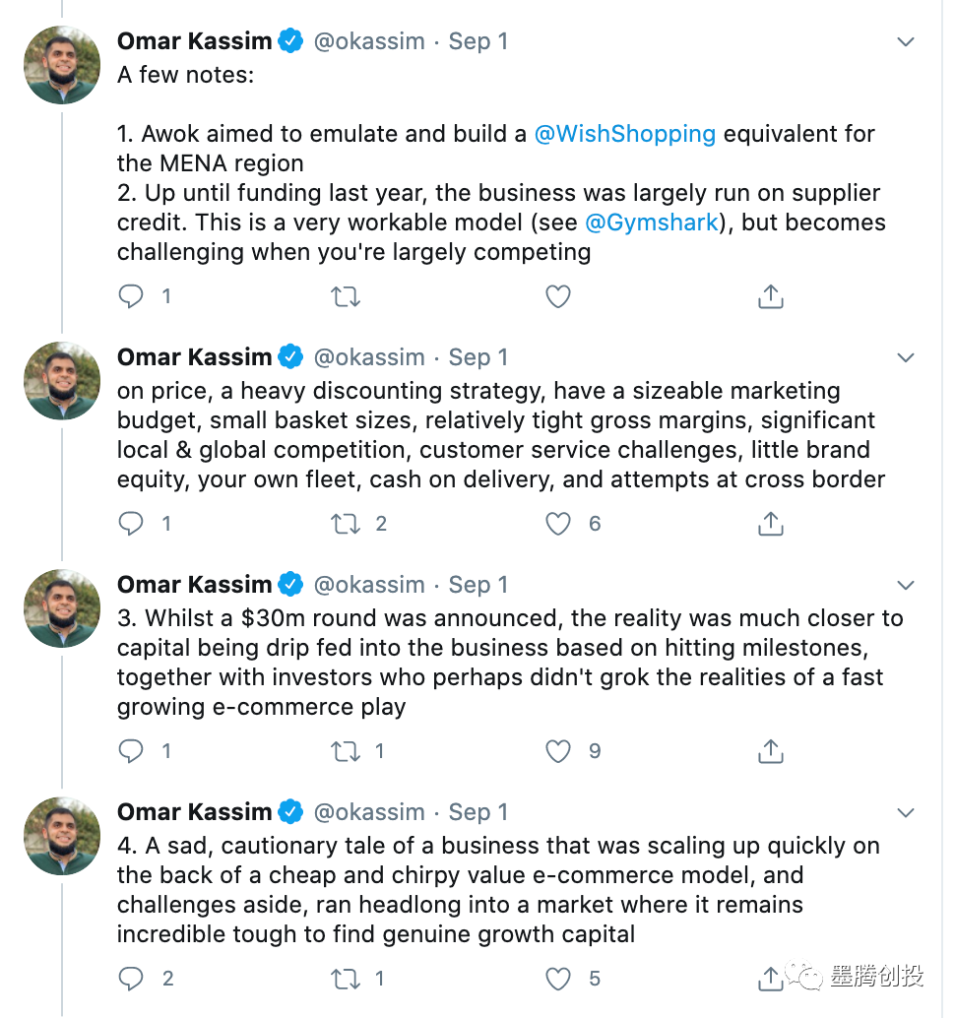Retweet the cautionary tale tweet
The height and width of the screenshot is (1018, 955).
(346, 979)
